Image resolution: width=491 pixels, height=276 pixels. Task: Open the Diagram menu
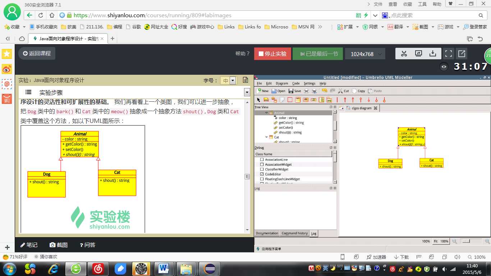282,83
